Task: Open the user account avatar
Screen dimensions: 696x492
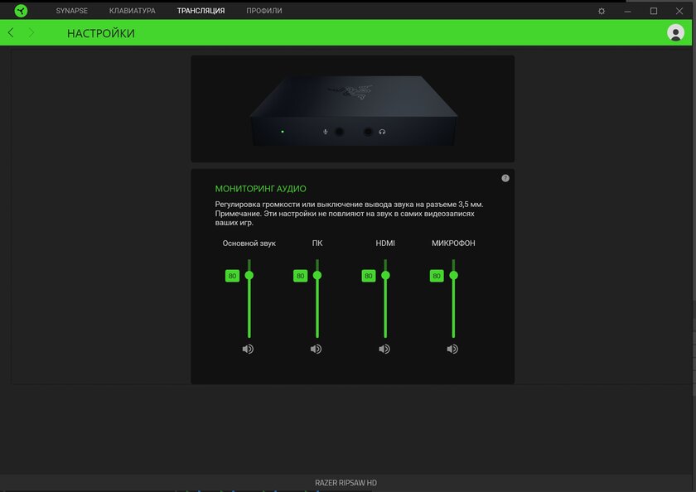Action: 675,32
